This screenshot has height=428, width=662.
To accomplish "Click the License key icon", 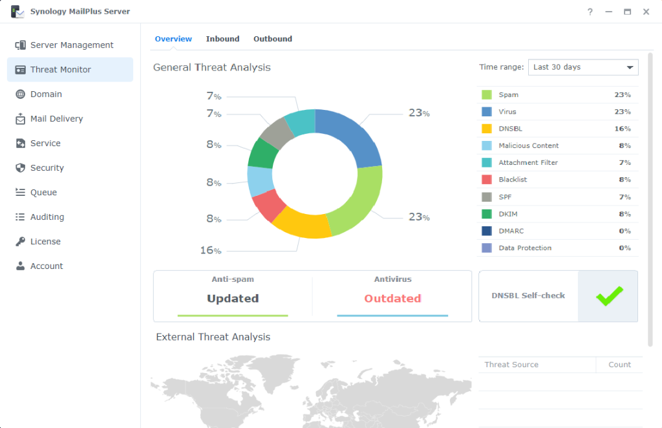I will point(20,241).
